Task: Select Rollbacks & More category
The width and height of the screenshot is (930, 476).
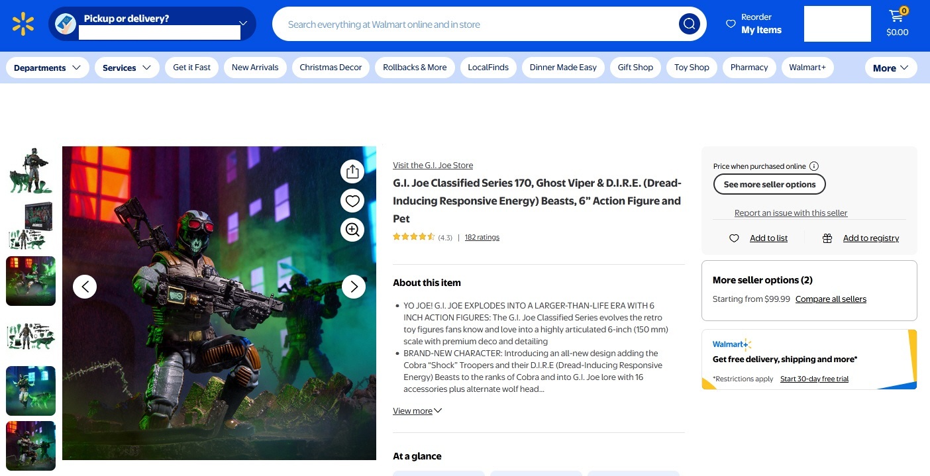Action: [415, 68]
